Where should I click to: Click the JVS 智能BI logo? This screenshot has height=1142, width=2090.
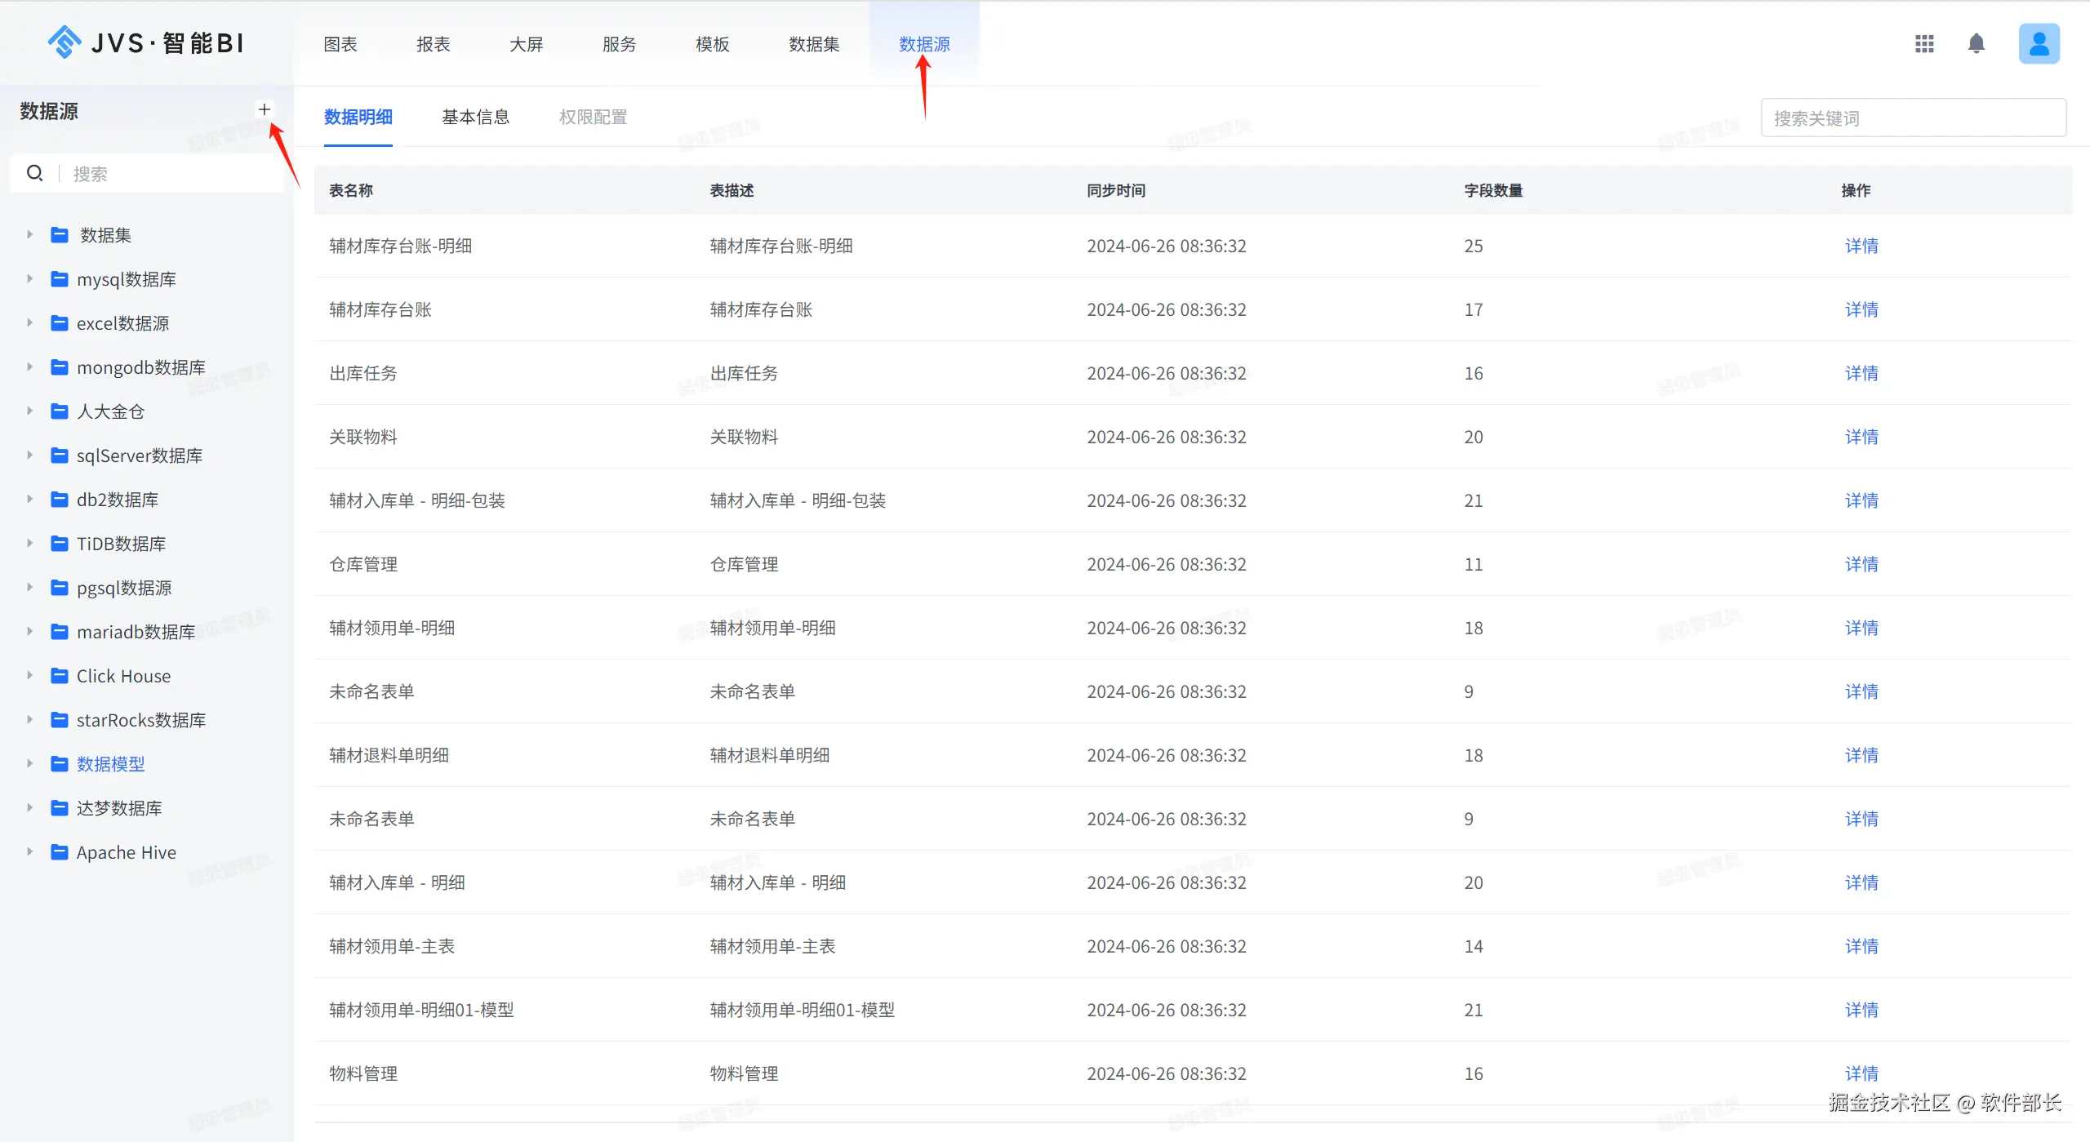point(147,42)
